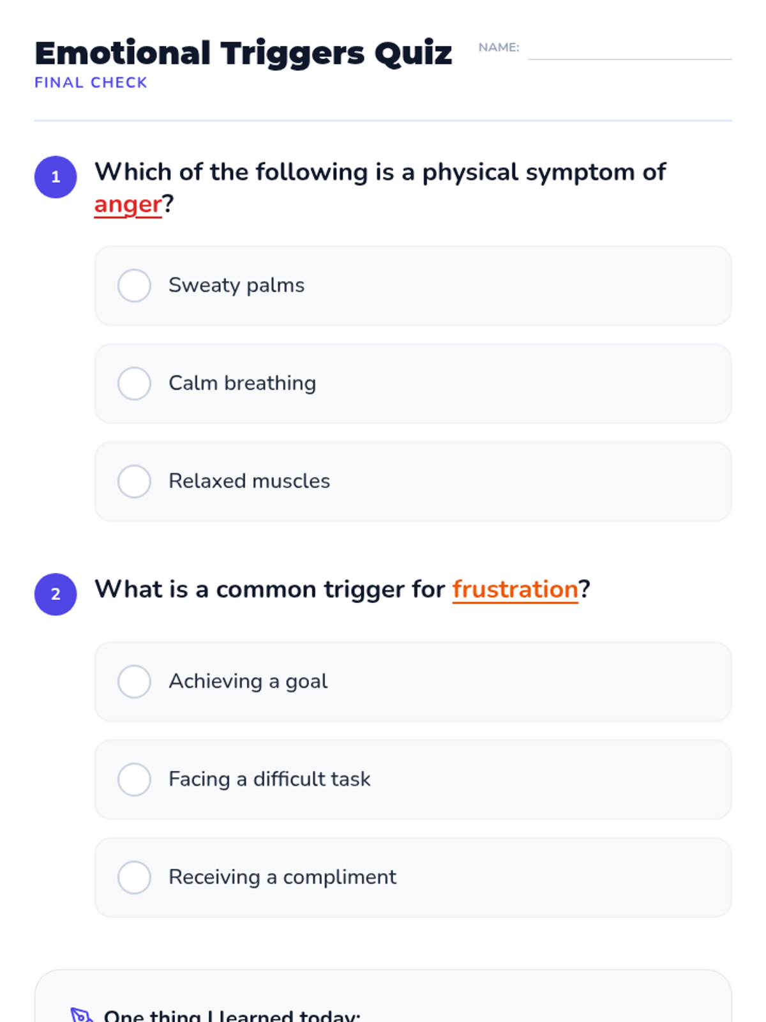The image size is (766, 1022).
Task: Click the underlined word frustration
Action: click(x=514, y=589)
